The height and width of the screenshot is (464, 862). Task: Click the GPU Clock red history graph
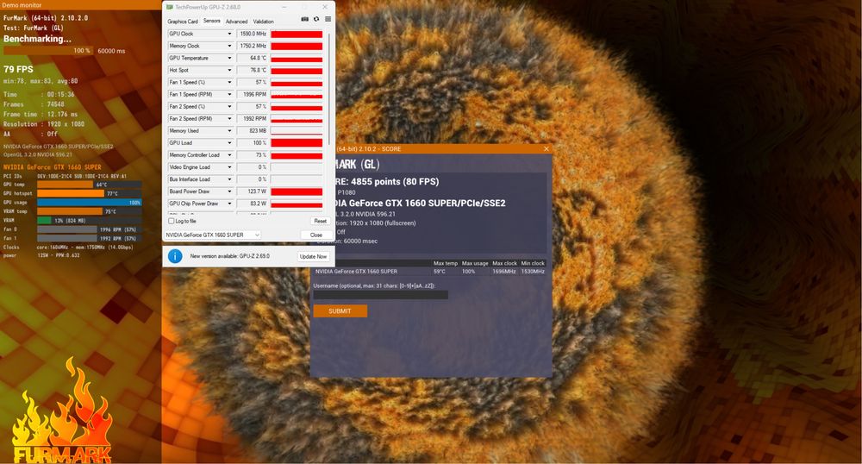pos(297,34)
